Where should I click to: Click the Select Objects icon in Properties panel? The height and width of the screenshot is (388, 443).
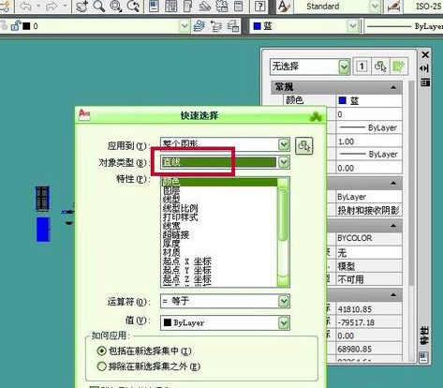[x=380, y=67]
